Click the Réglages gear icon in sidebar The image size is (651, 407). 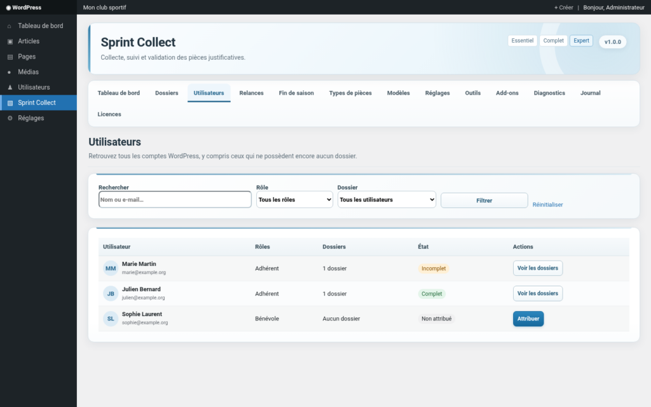[x=10, y=118]
